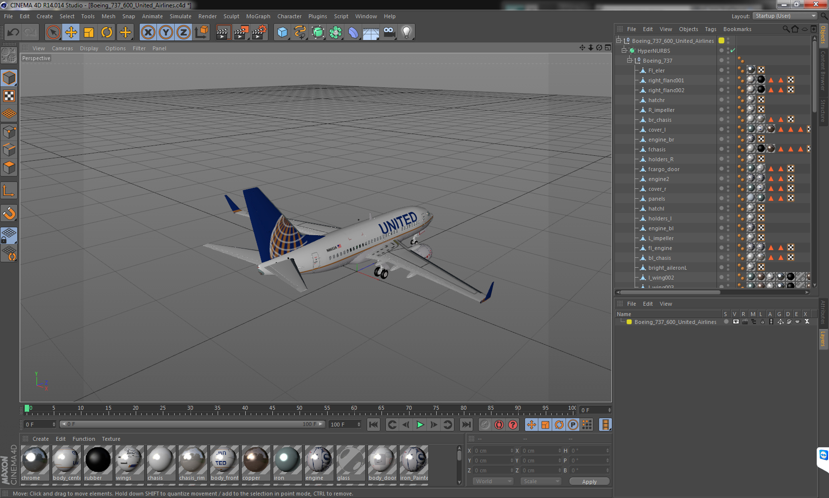This screenshot has width=829, height=498.
Task: Open the spline tools icon
Action: click(x=300, y=33)
